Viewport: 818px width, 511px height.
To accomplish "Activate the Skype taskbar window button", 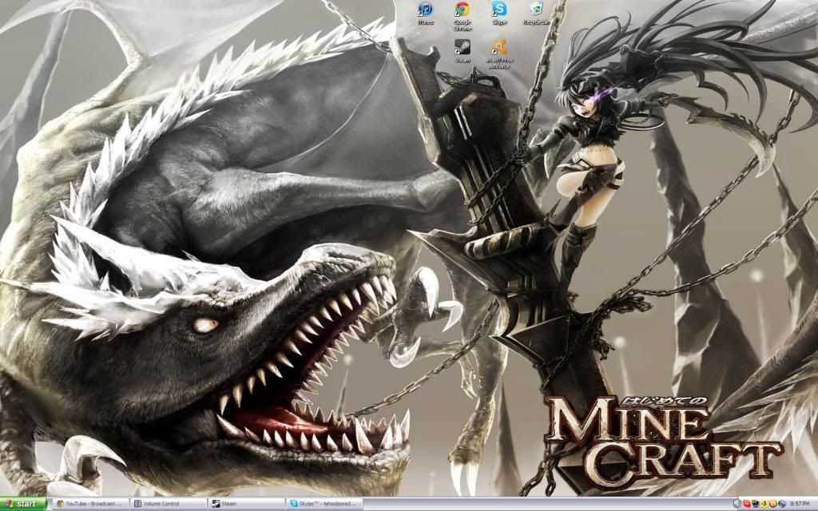I will click(x=324, y=504).
